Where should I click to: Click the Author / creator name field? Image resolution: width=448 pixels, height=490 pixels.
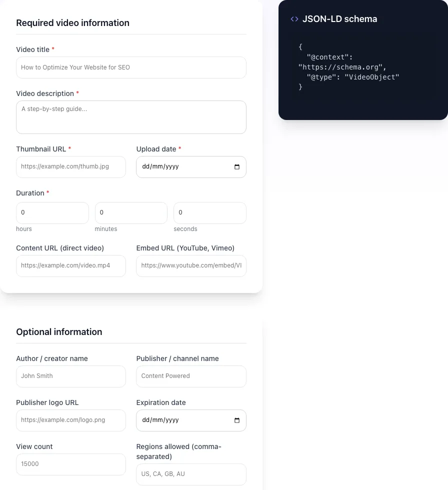point(71,376)
